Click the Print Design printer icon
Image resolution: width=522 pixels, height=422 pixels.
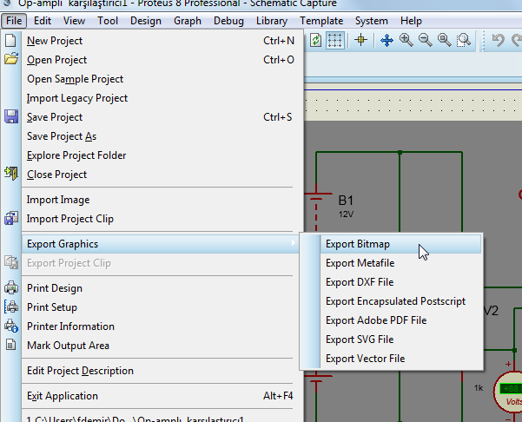11,287
